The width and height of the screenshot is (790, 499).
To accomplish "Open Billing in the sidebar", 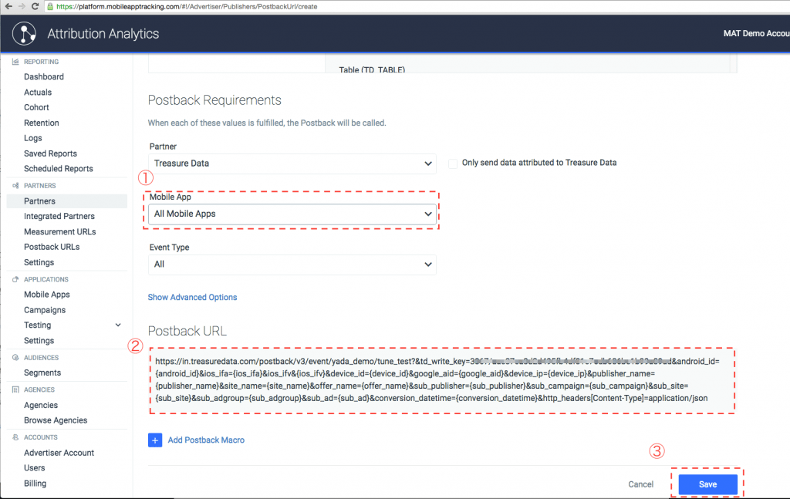I will (x=35, y=484).
